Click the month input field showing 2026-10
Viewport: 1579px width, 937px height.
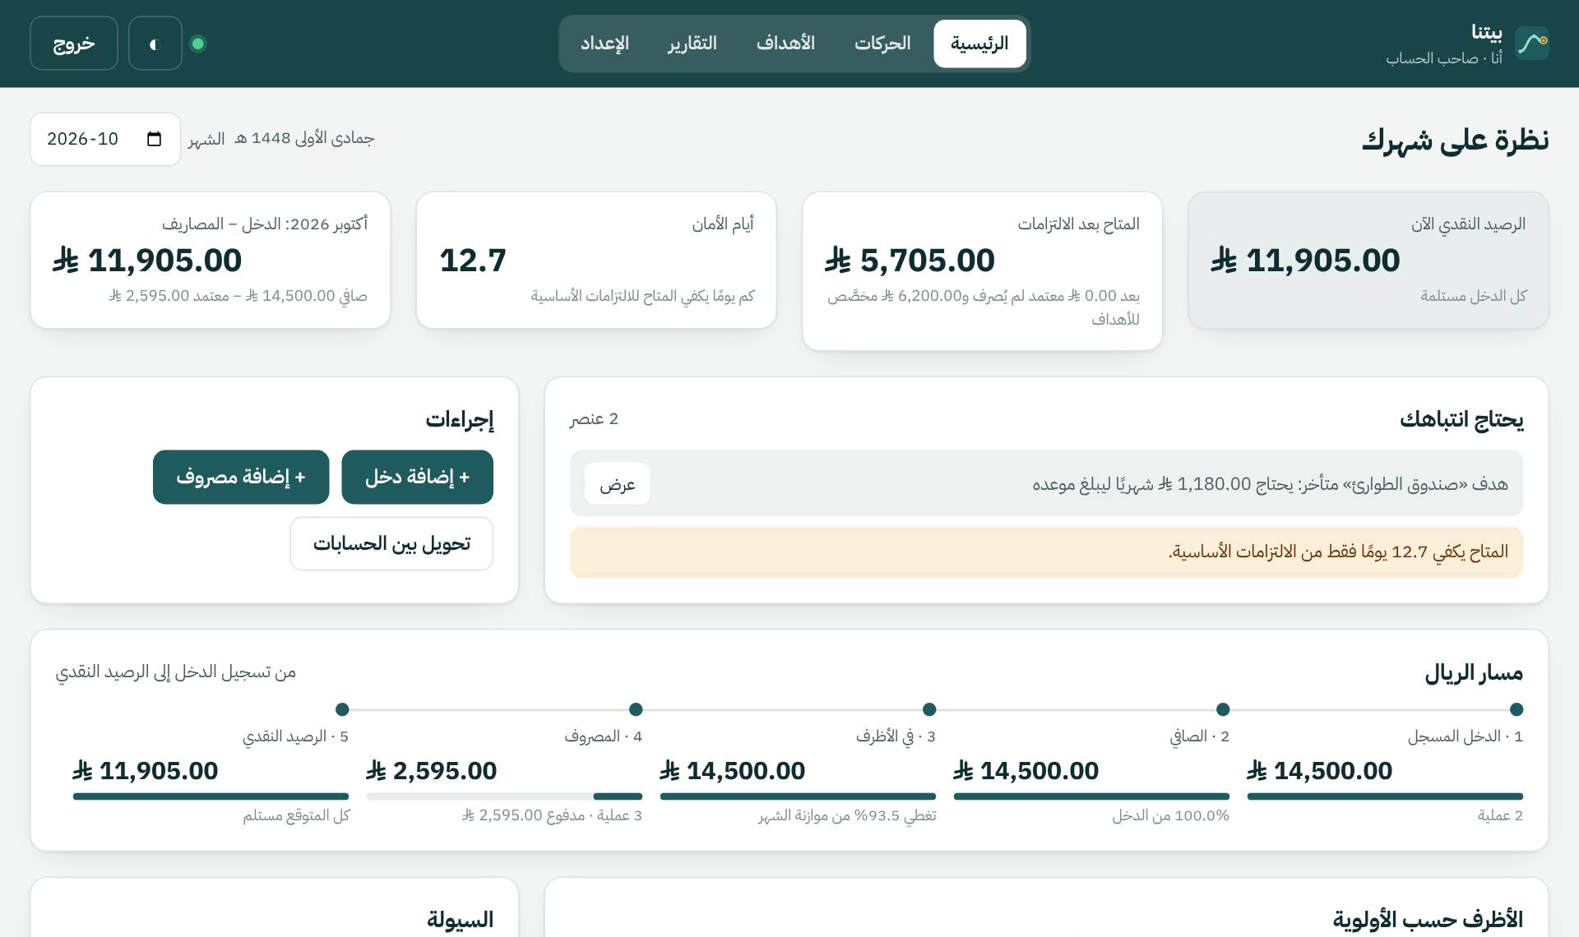coord(105,139)
